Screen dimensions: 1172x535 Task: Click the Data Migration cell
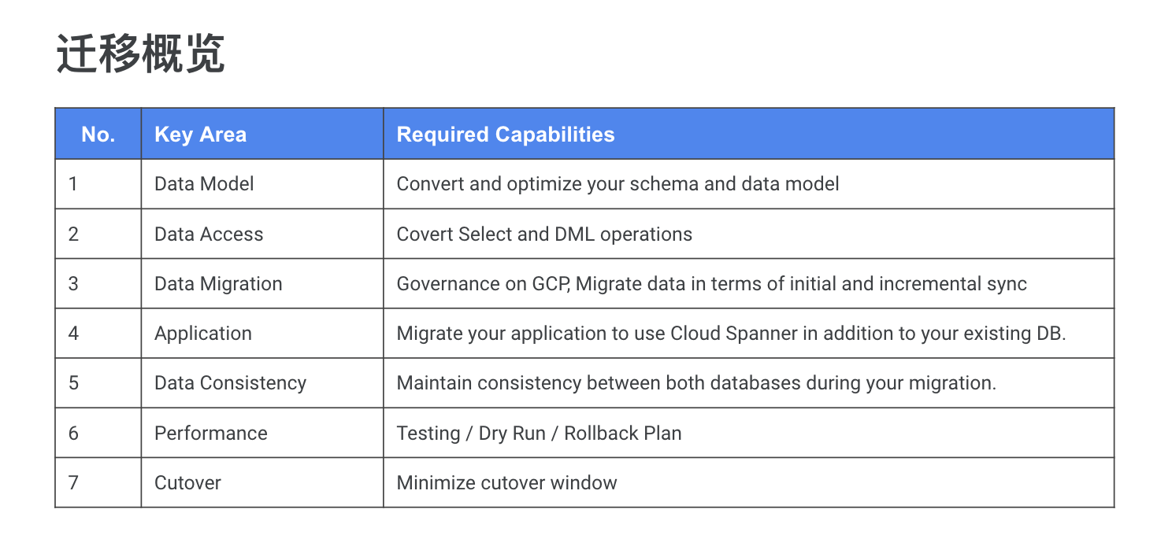click(x=262, y=283)
